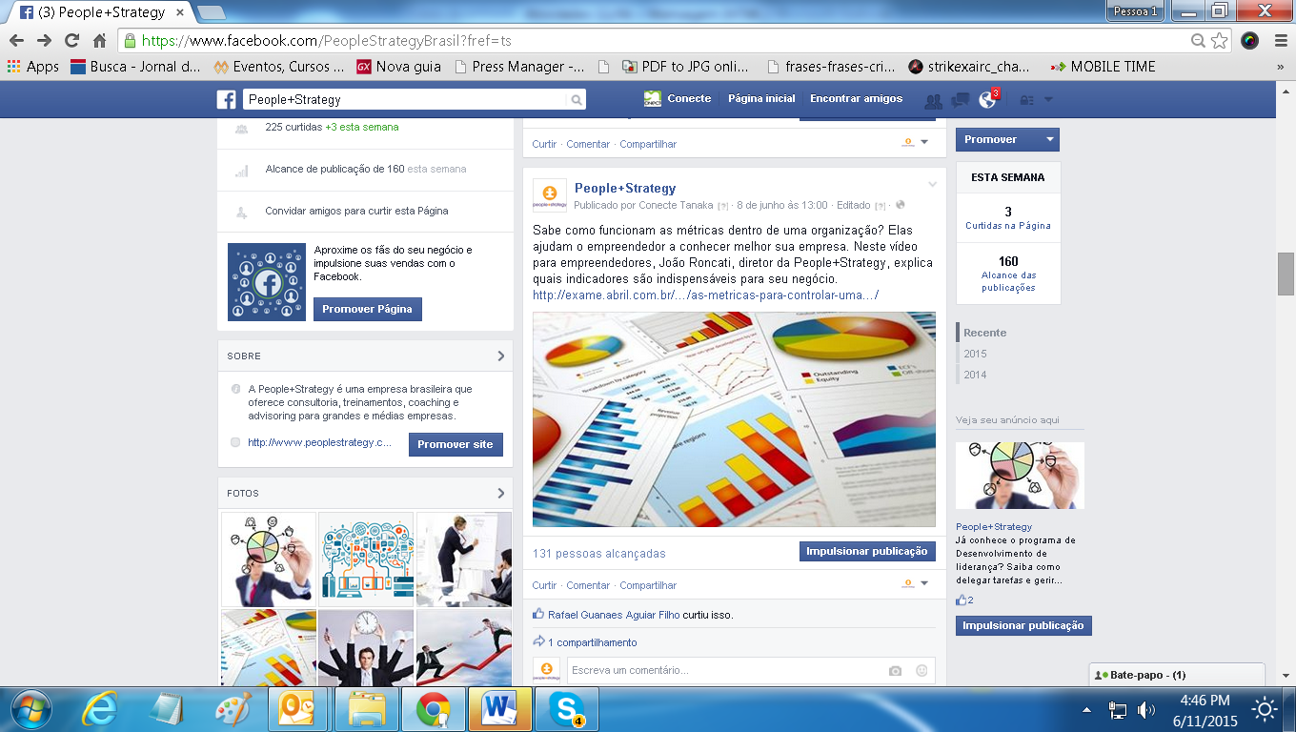
Task: Open the Facebook account menu arrow
Action: 1048,100
